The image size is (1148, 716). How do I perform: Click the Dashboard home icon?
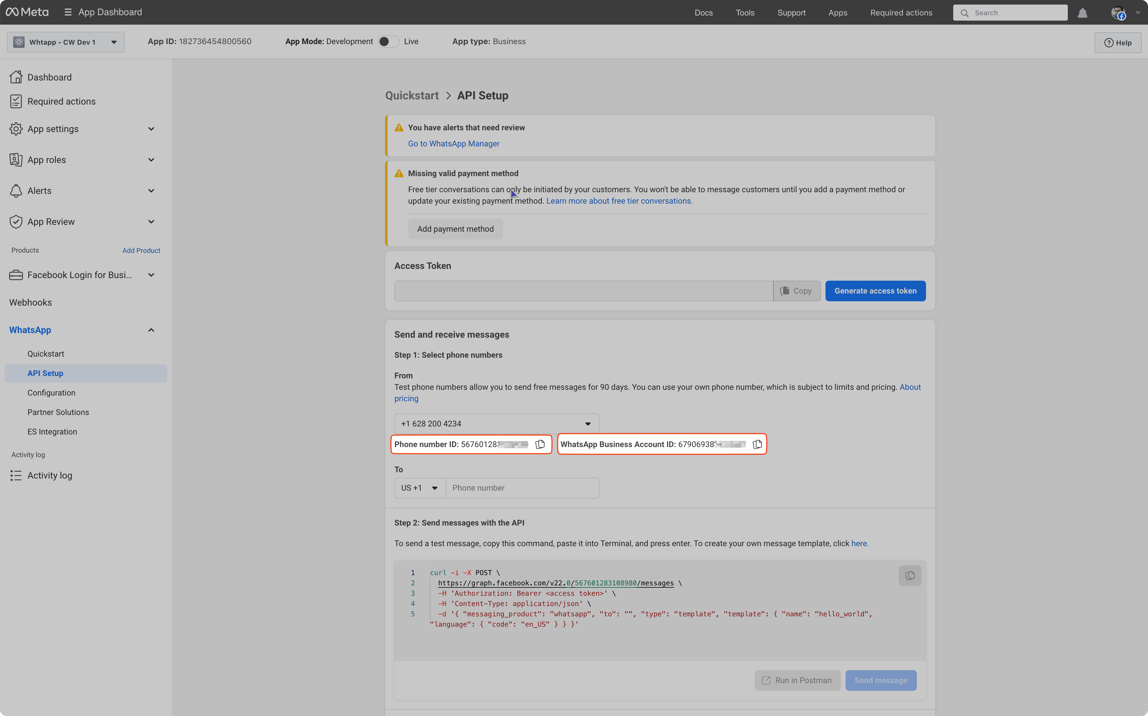16,77
